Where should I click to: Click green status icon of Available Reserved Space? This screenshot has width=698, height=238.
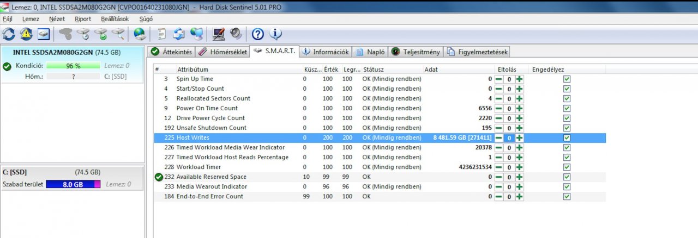pyautogui.click(x=159, y=177)
